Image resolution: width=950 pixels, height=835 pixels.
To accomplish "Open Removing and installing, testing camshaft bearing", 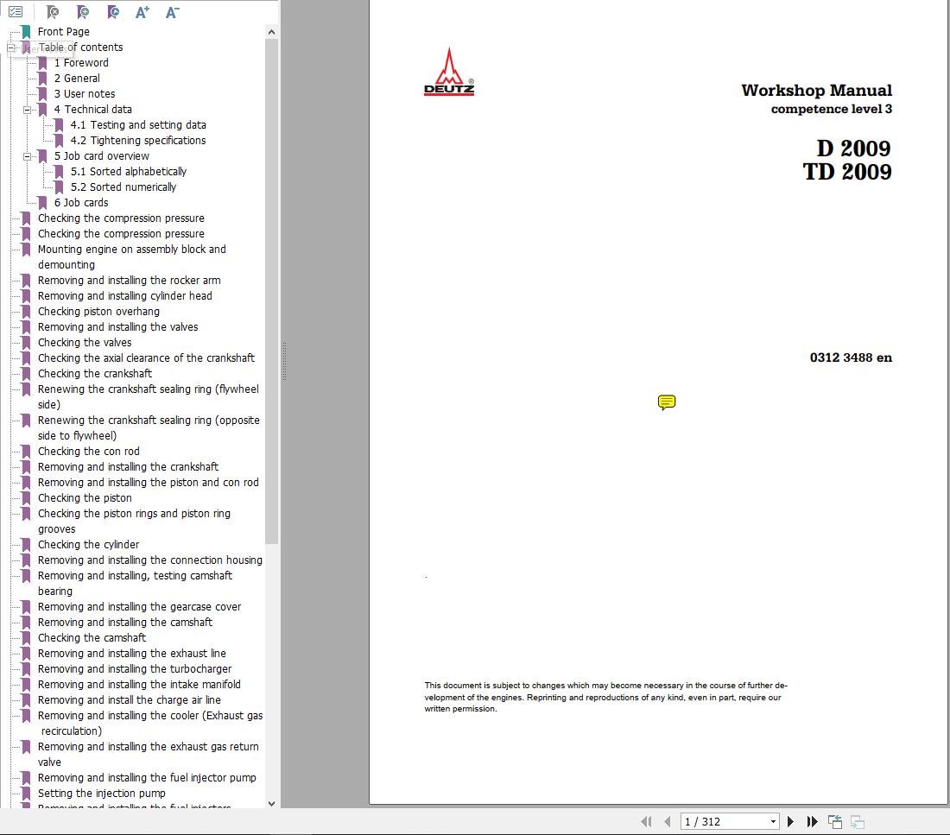I will 135,584.
